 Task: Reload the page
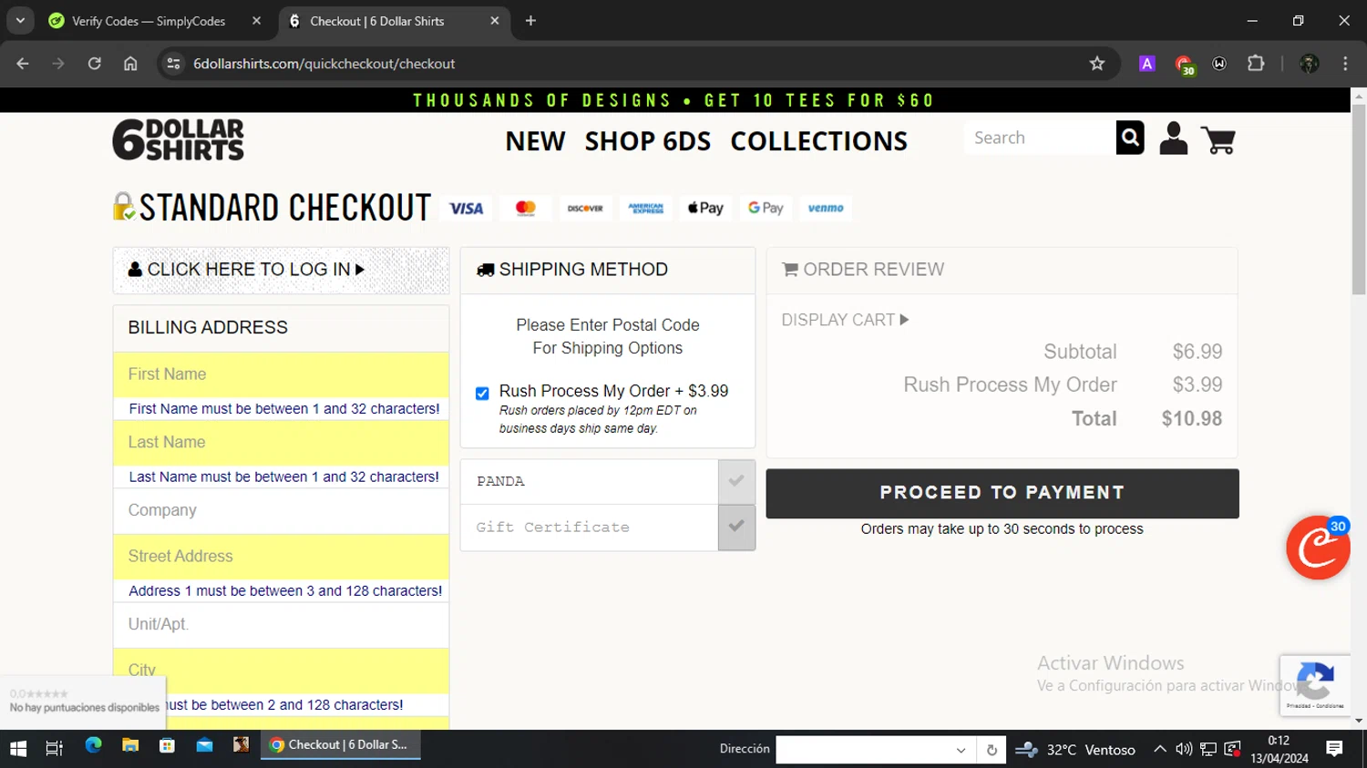pyautogui.click(x=95, y=64)
